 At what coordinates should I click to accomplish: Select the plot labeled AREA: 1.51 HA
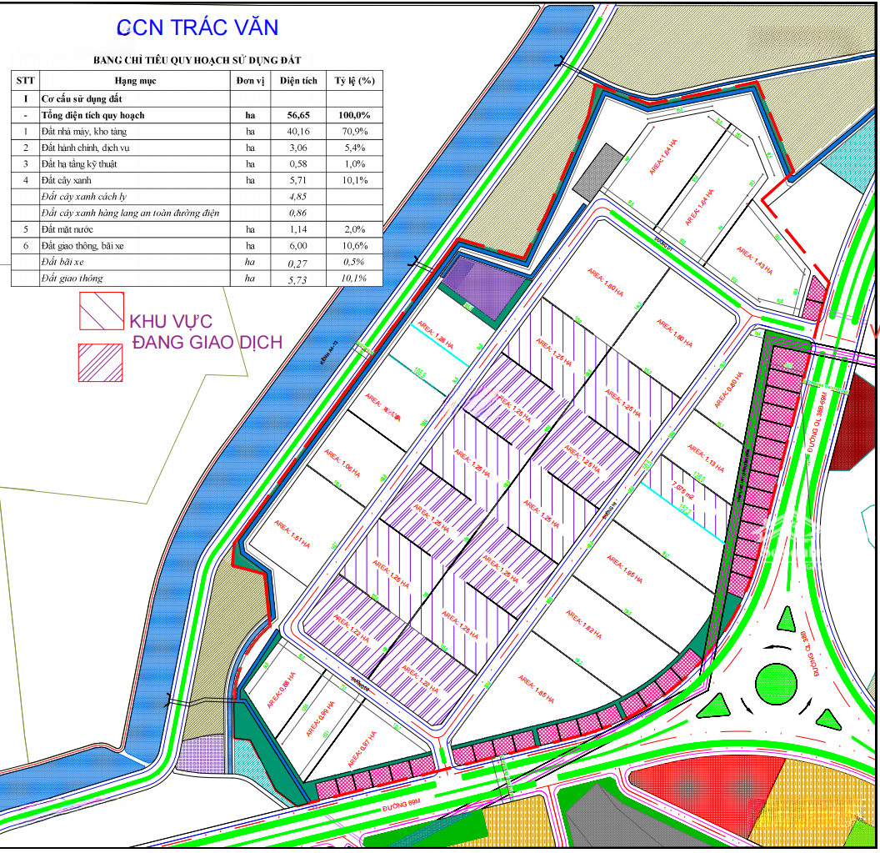click(x=291, y=533)
